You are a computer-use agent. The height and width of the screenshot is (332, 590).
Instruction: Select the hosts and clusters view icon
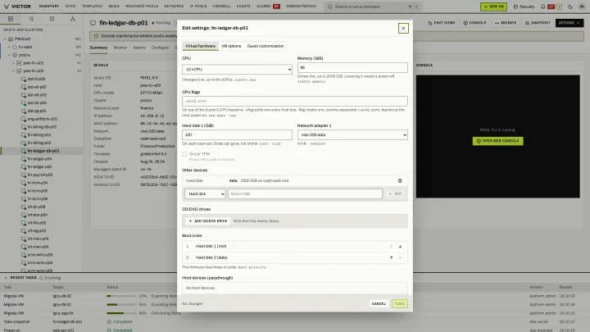(11, 19)
